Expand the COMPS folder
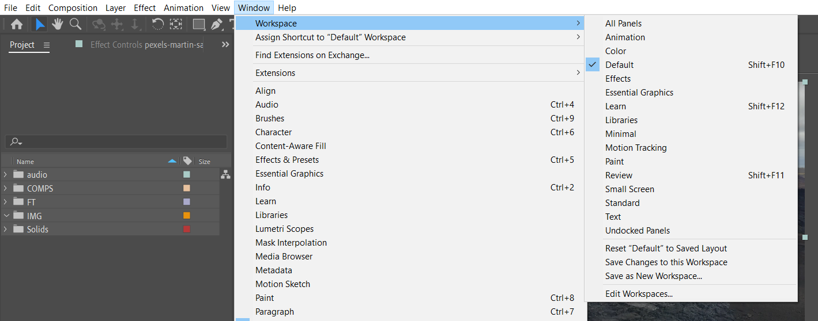This screenshot has height=321, width=818. click(6, 189)
